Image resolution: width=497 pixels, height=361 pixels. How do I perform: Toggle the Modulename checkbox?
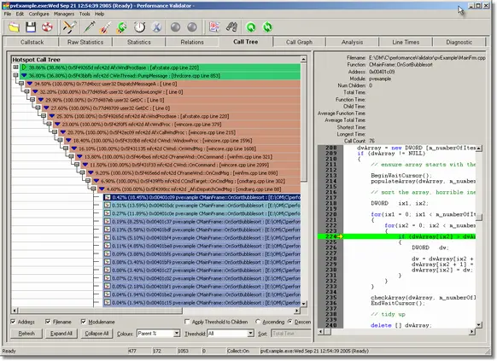pyautogui.click(x=84, y=322)
